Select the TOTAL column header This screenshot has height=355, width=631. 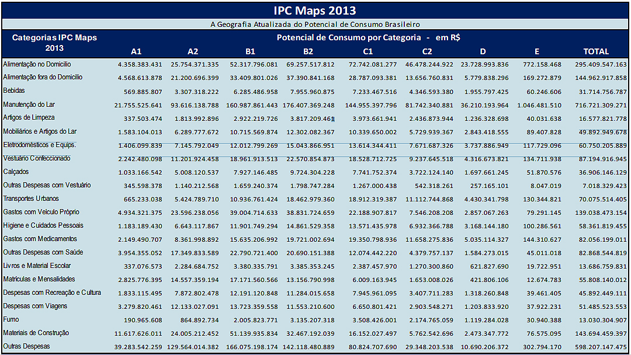[596, 51]
